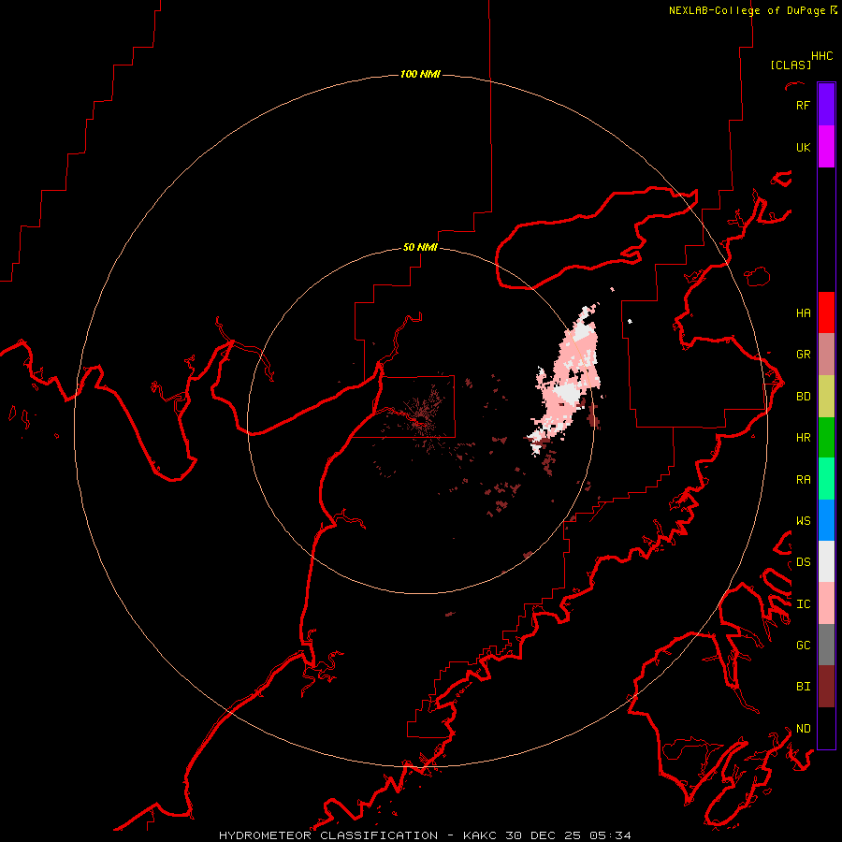This screenshot has height=842, width=842.
Task: Click the light pink IC legend swatch
Action: (826, 603)
